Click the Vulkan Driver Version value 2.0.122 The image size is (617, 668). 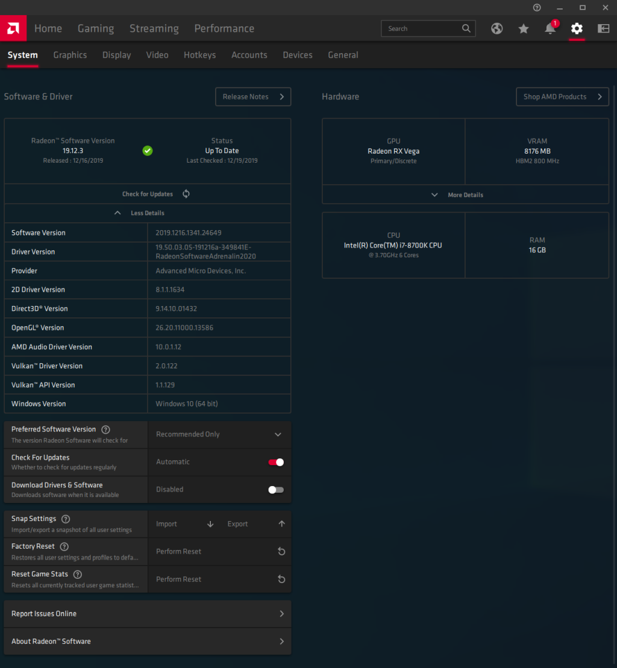coord(166,366)
